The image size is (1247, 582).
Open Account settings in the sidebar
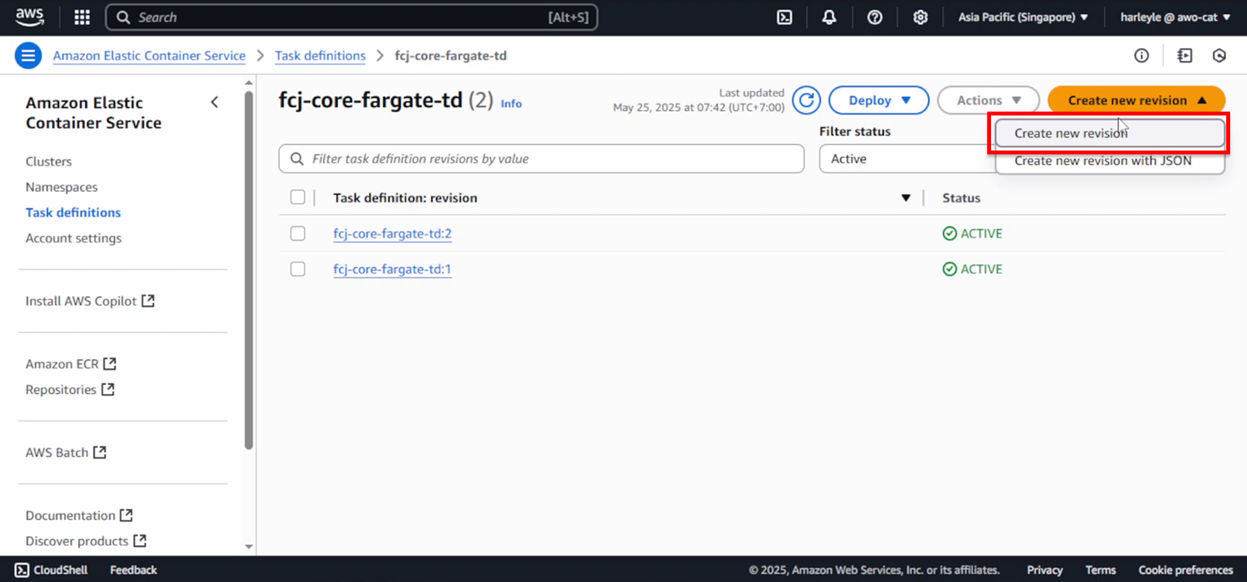(x=73, y=238)
